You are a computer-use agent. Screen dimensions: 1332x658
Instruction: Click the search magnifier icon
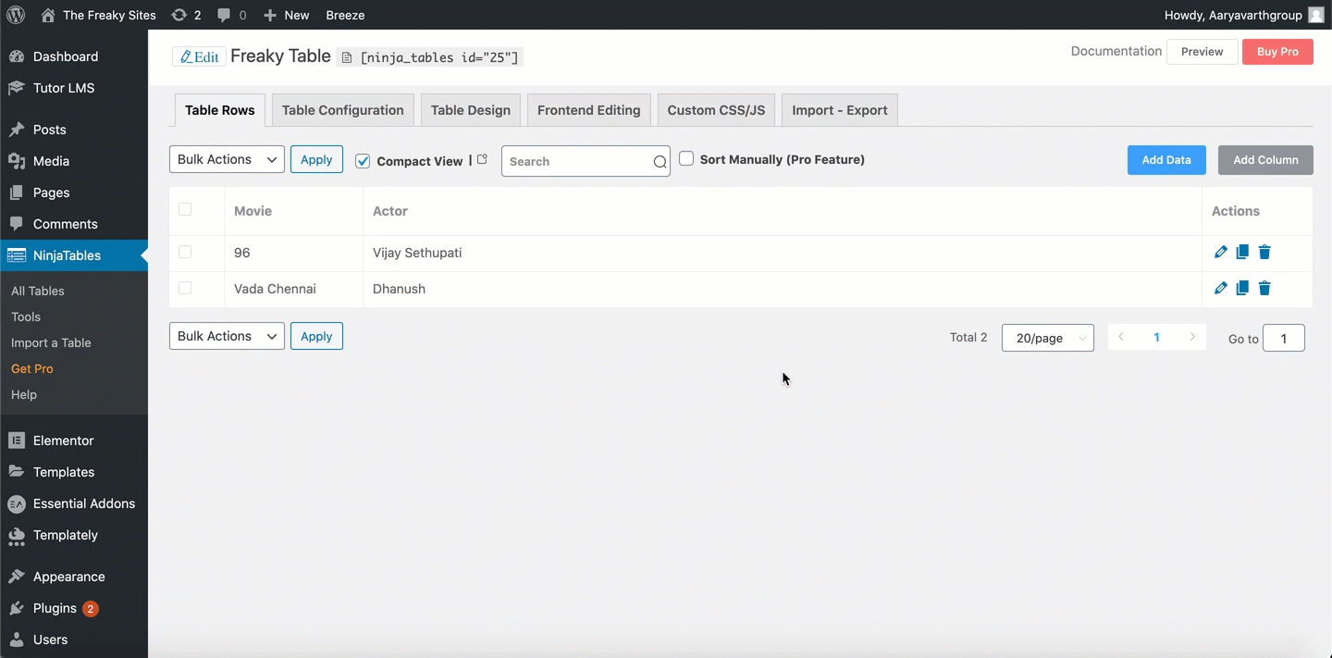point(660,162)
